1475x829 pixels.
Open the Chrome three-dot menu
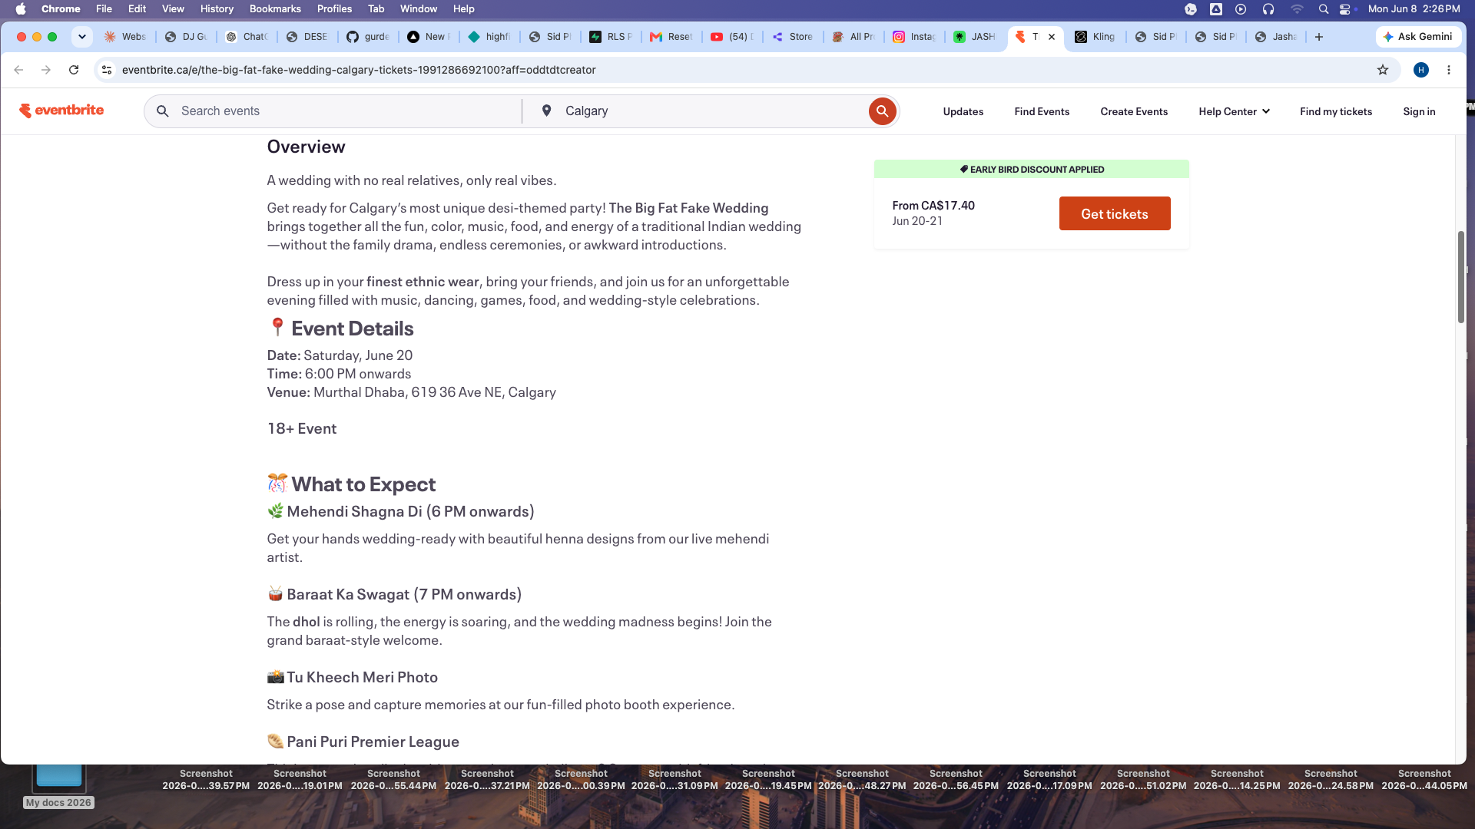pyautogui.click(x=1449, y=70)
